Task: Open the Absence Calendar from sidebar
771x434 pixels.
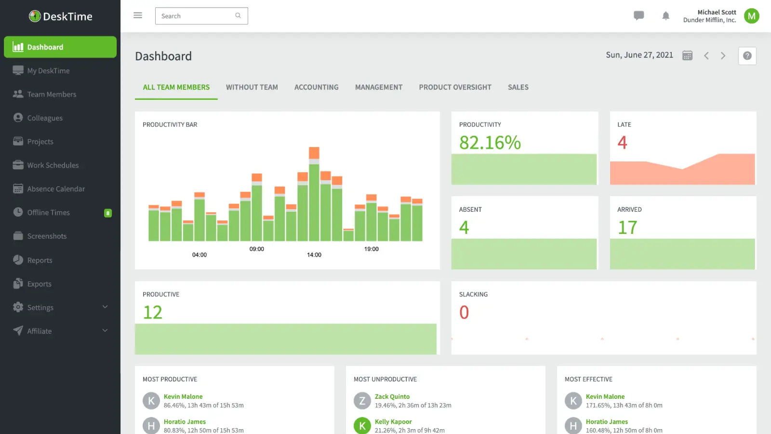Action: pyautogui.click(x=56, y=189)
